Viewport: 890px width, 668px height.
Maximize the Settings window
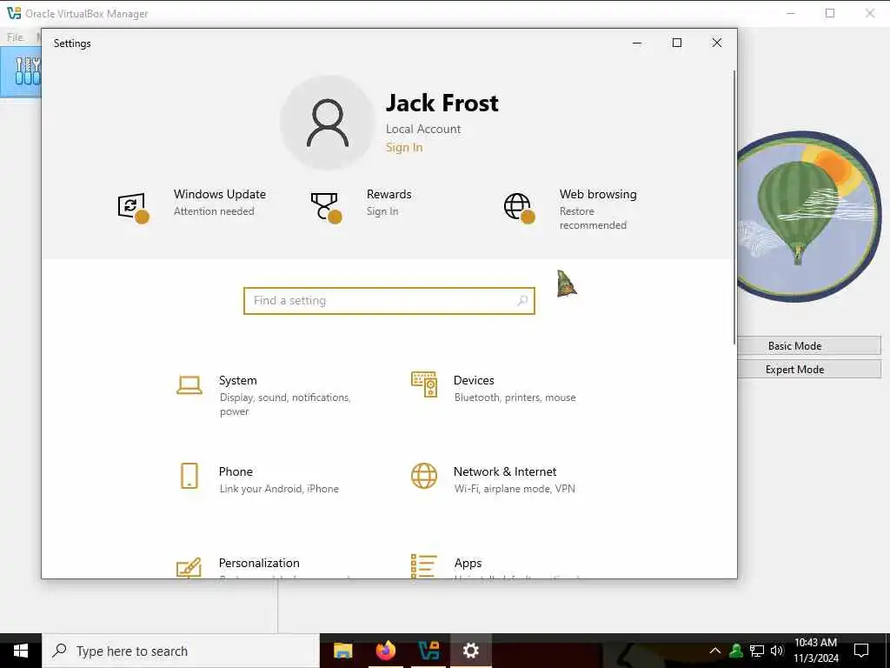[x=676, y=43]
